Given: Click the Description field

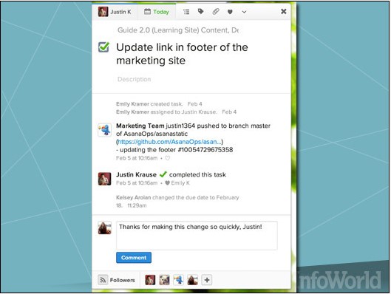Looking at the screenshot, I should pyautogui.click(x=135, y=79).
